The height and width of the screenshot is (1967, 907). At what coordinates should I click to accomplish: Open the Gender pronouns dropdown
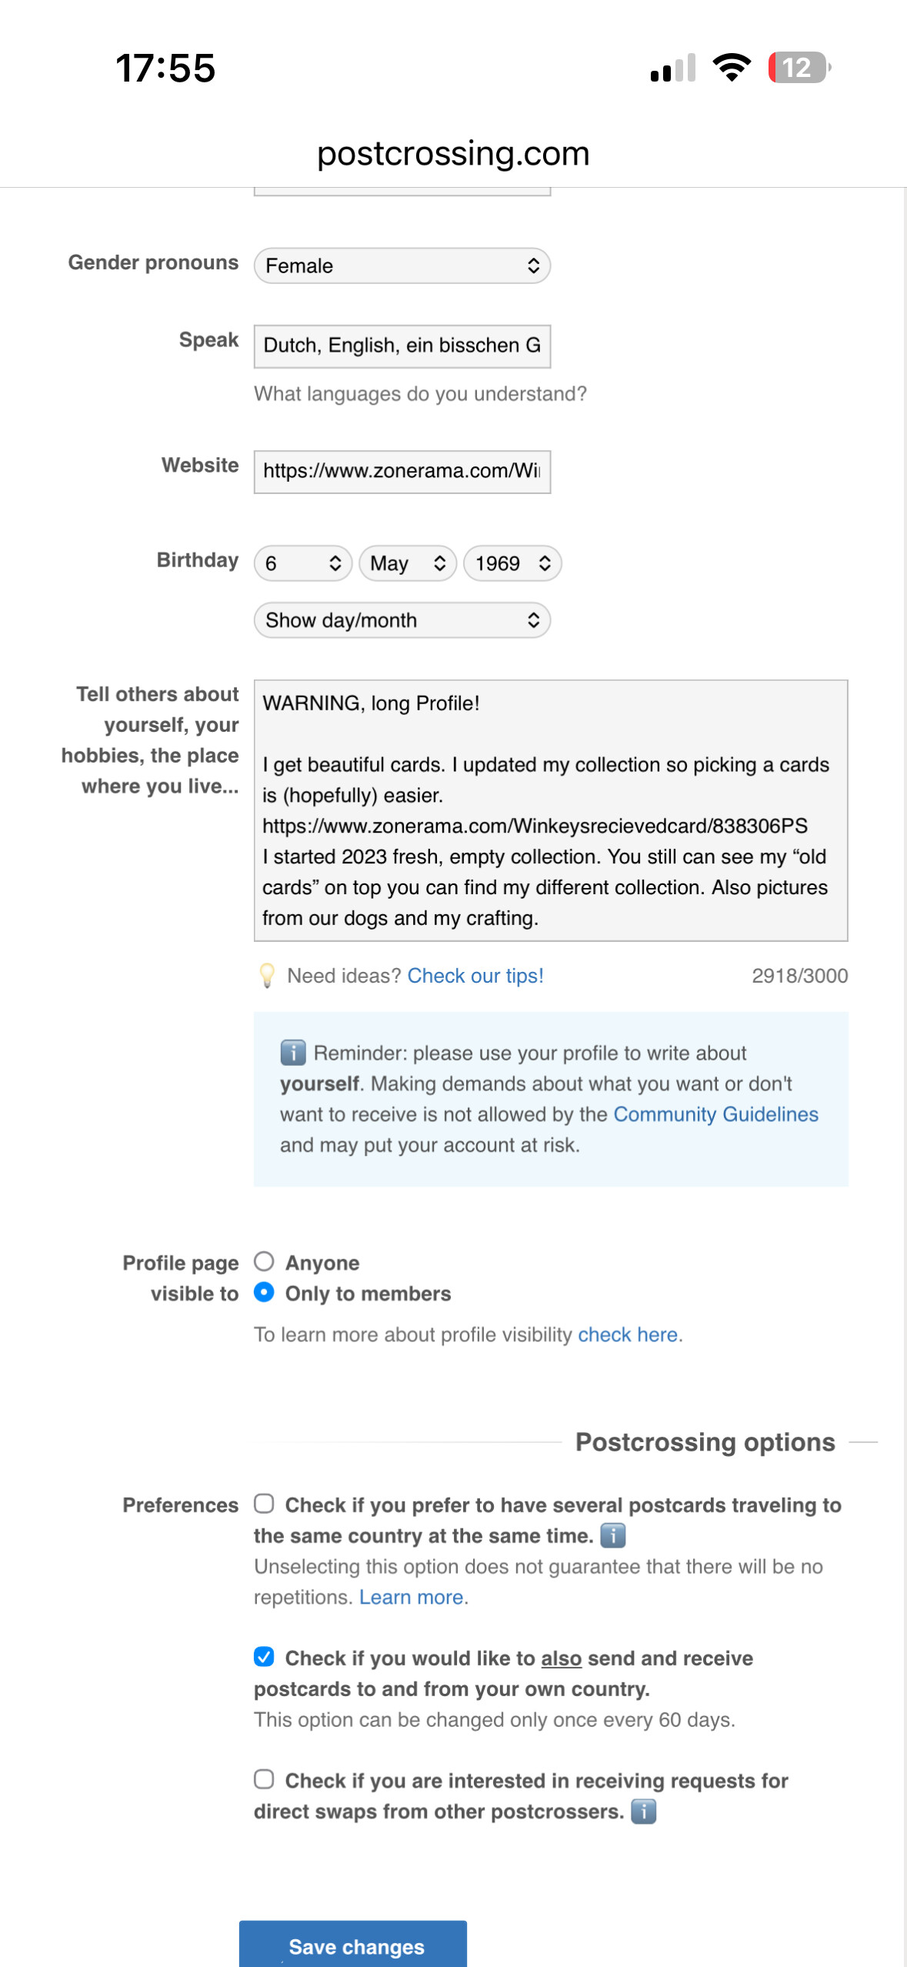tap(402, 265)
